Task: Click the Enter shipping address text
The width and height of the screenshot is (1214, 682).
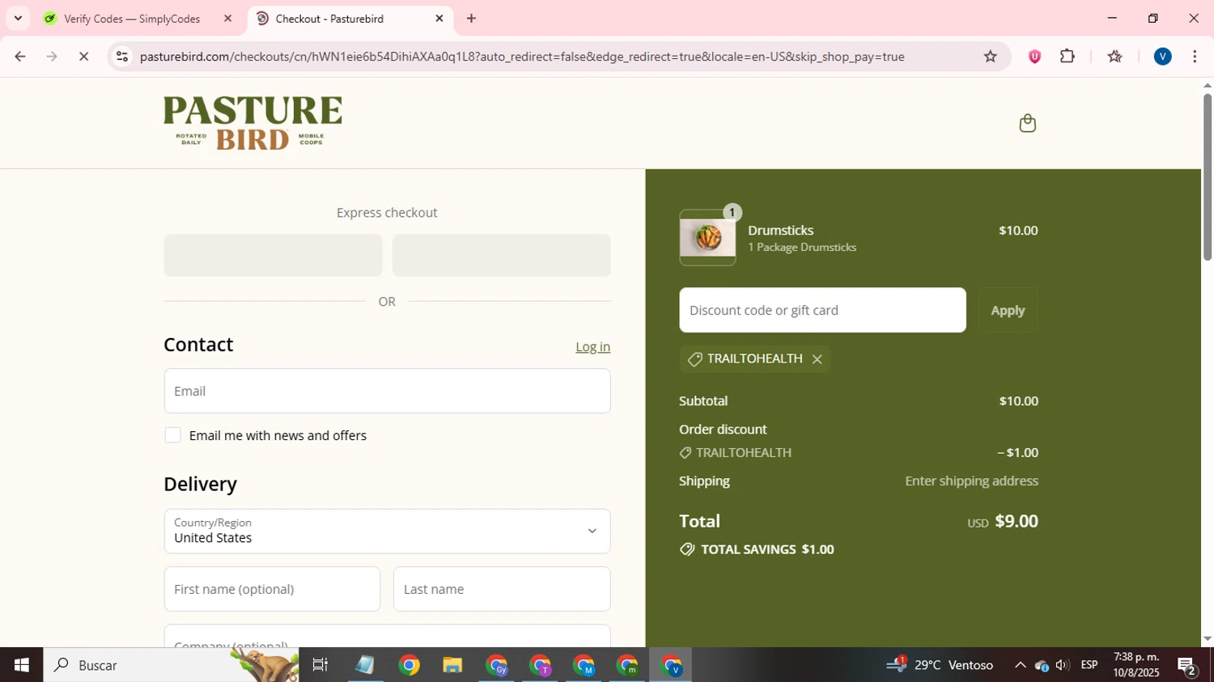Action: pos(971,481)
